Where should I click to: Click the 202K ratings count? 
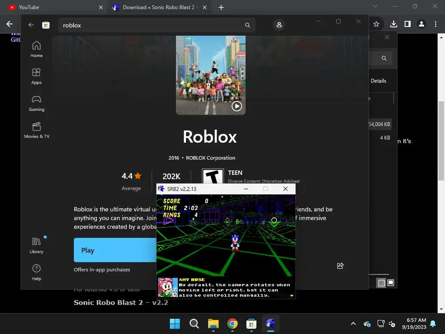tap(171, 177)
